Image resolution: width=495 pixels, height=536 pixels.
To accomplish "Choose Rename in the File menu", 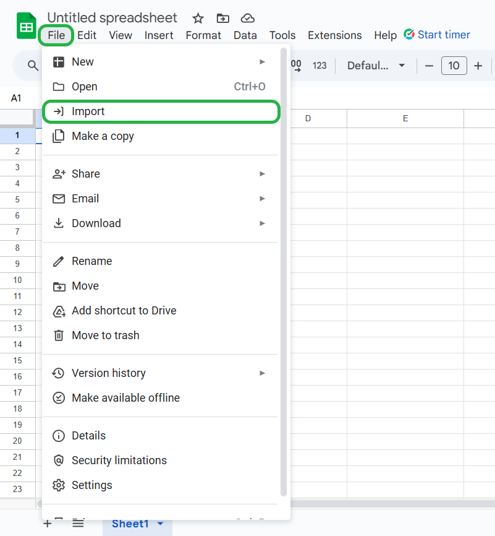I will (x=160, y=261).
